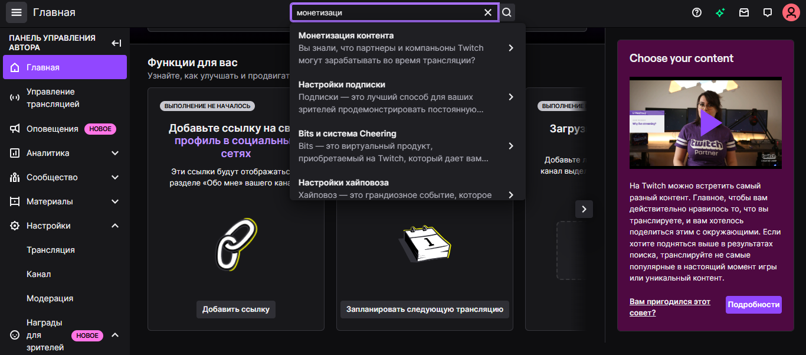Select Настройки подписки search result
The image size is (806, 355).
pyautogui.click(x=407, y=97)
